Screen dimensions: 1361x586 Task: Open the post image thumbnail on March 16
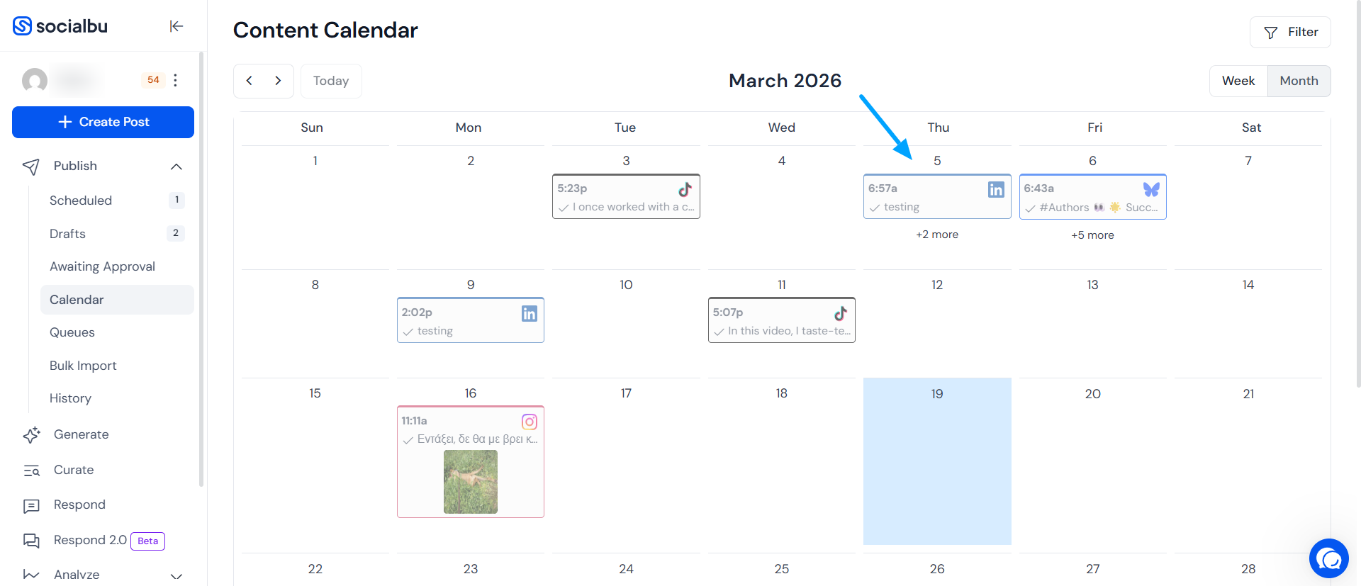[x=471, y=482]
